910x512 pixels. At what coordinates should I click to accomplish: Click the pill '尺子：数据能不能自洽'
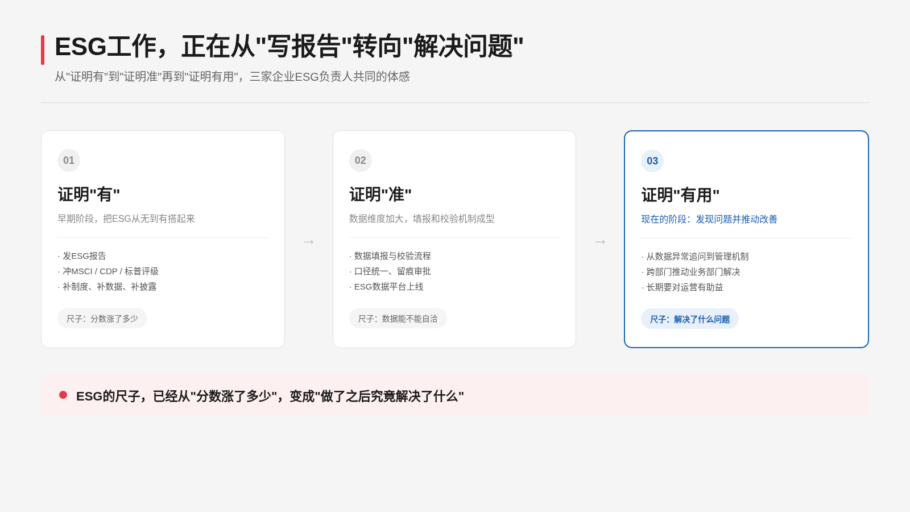click(398, 318)
